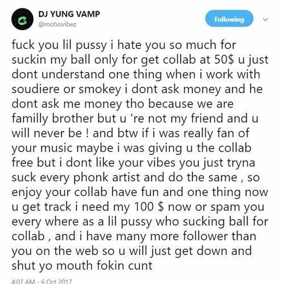Toggle the blue Following button
This screenshot has height=284, width=284.
[x=229, y=18]
